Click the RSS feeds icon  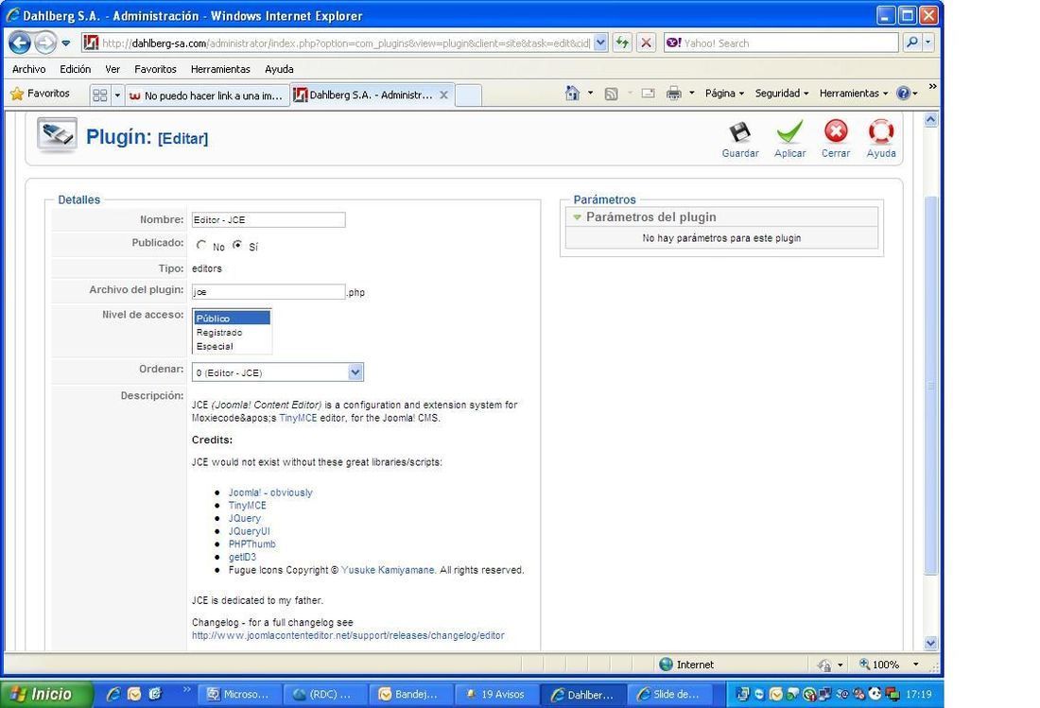pyautogui.click(x=611, y=94)
